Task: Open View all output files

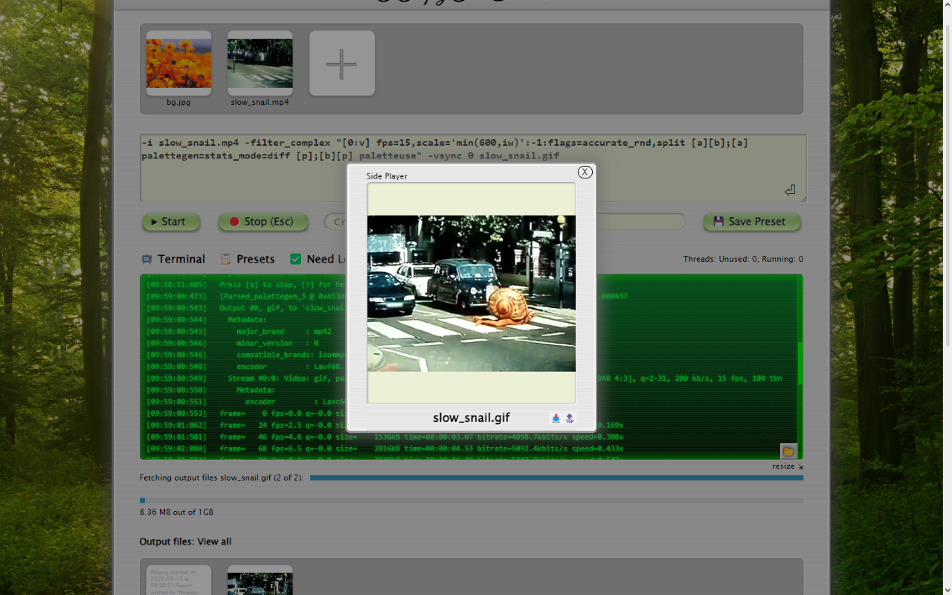Action: click(x=214, y=541)
